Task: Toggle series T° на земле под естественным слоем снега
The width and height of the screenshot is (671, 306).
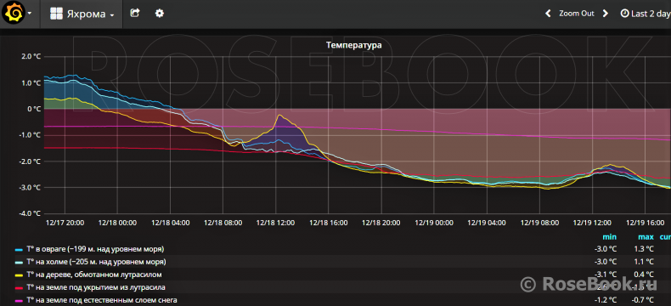Action: click(x=101, y=300)
